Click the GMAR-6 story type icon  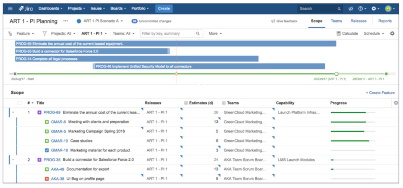[47, 122]
